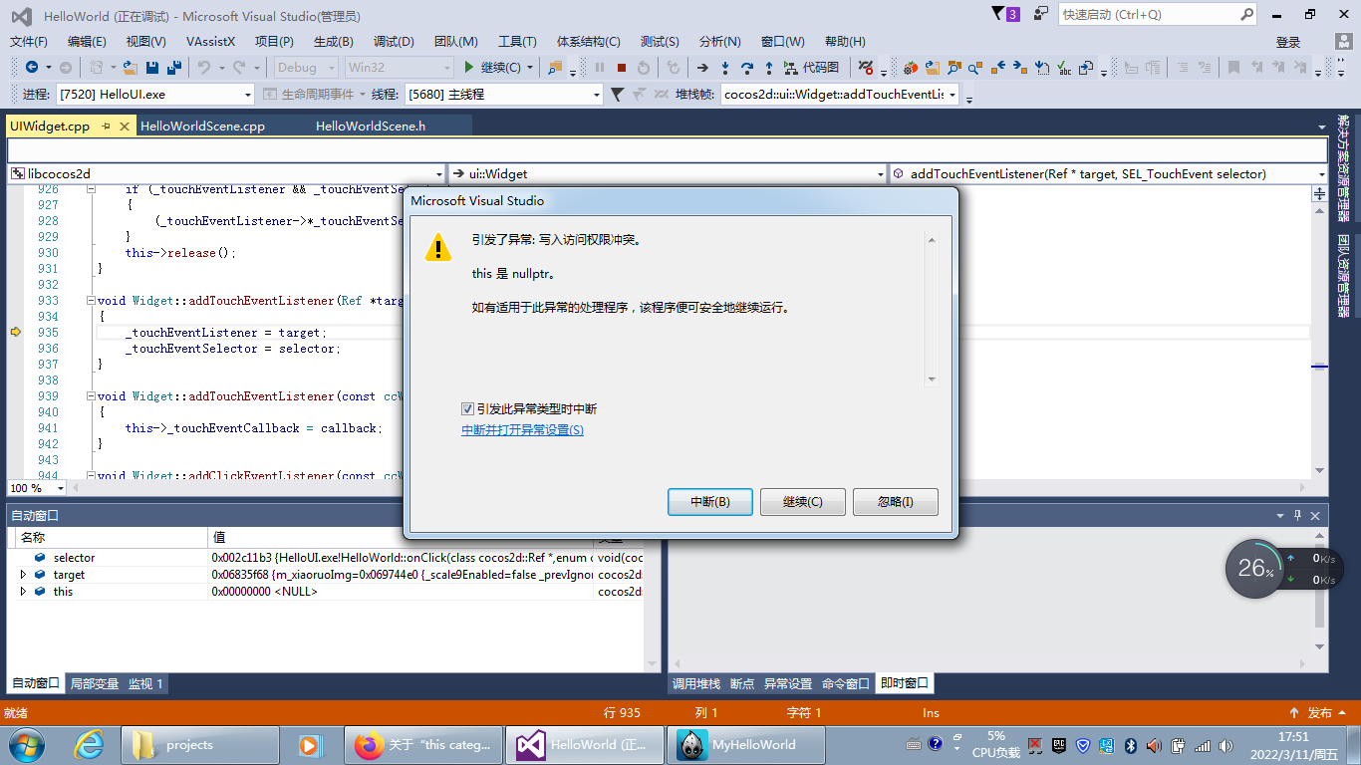Click the 登录 sign-in link
The height and width of the screenshot is (765, 1361).
click(1288, 42)
